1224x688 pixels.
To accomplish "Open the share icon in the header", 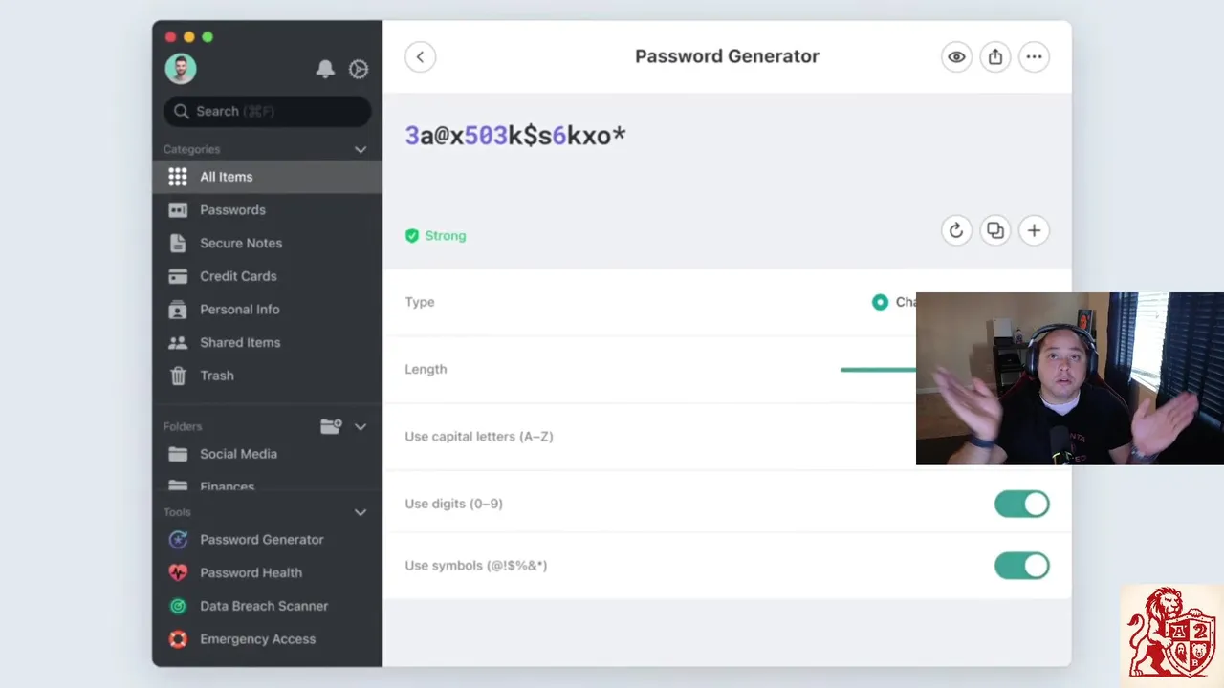I will coord(995,56).
